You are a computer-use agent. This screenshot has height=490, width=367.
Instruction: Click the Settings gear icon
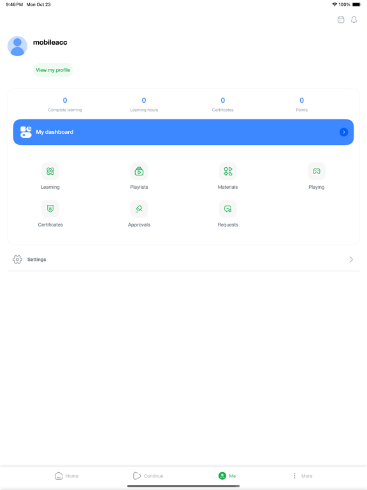coord(17,260)
